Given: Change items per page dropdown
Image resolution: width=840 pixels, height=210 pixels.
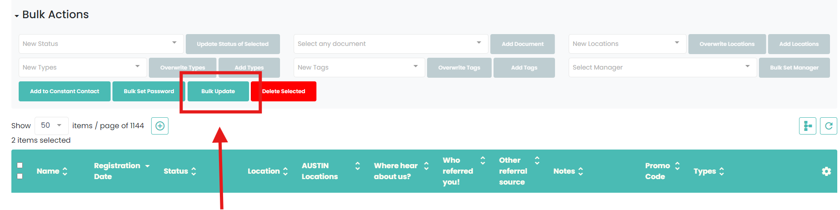Looking at the screenshot, I should (x=51, y=125).
